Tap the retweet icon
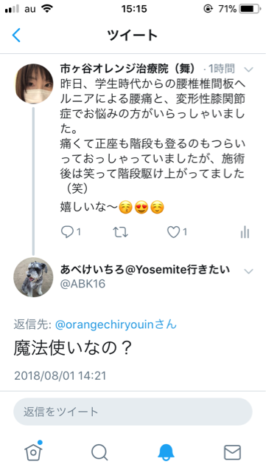 (x=120, y=232)
